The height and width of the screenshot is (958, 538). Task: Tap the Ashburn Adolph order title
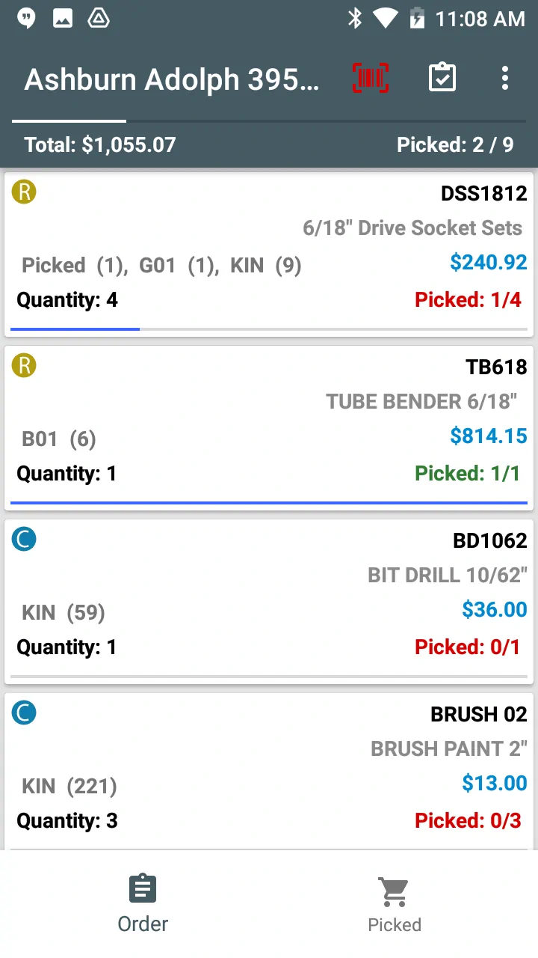pyautogui.click(x=172, y=79)
